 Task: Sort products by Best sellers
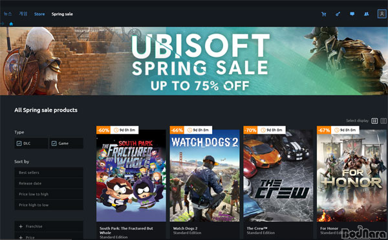point(48,173)
